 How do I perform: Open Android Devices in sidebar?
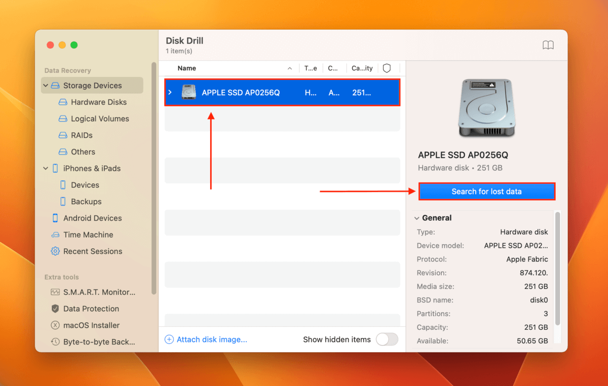click(x=92, y=218)
